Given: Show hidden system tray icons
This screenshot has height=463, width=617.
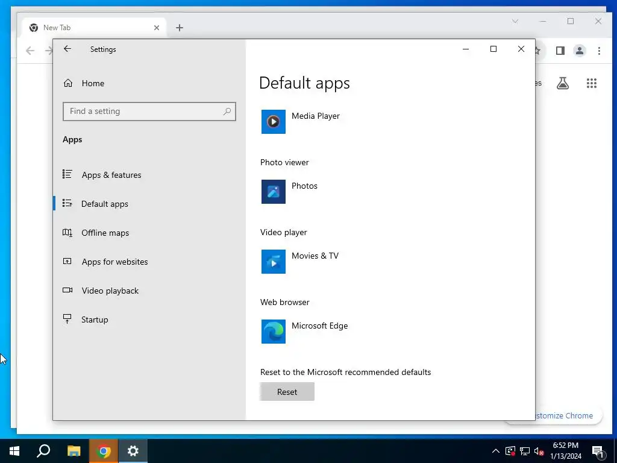Looking at the screenshot, I should tap(496, 451).
